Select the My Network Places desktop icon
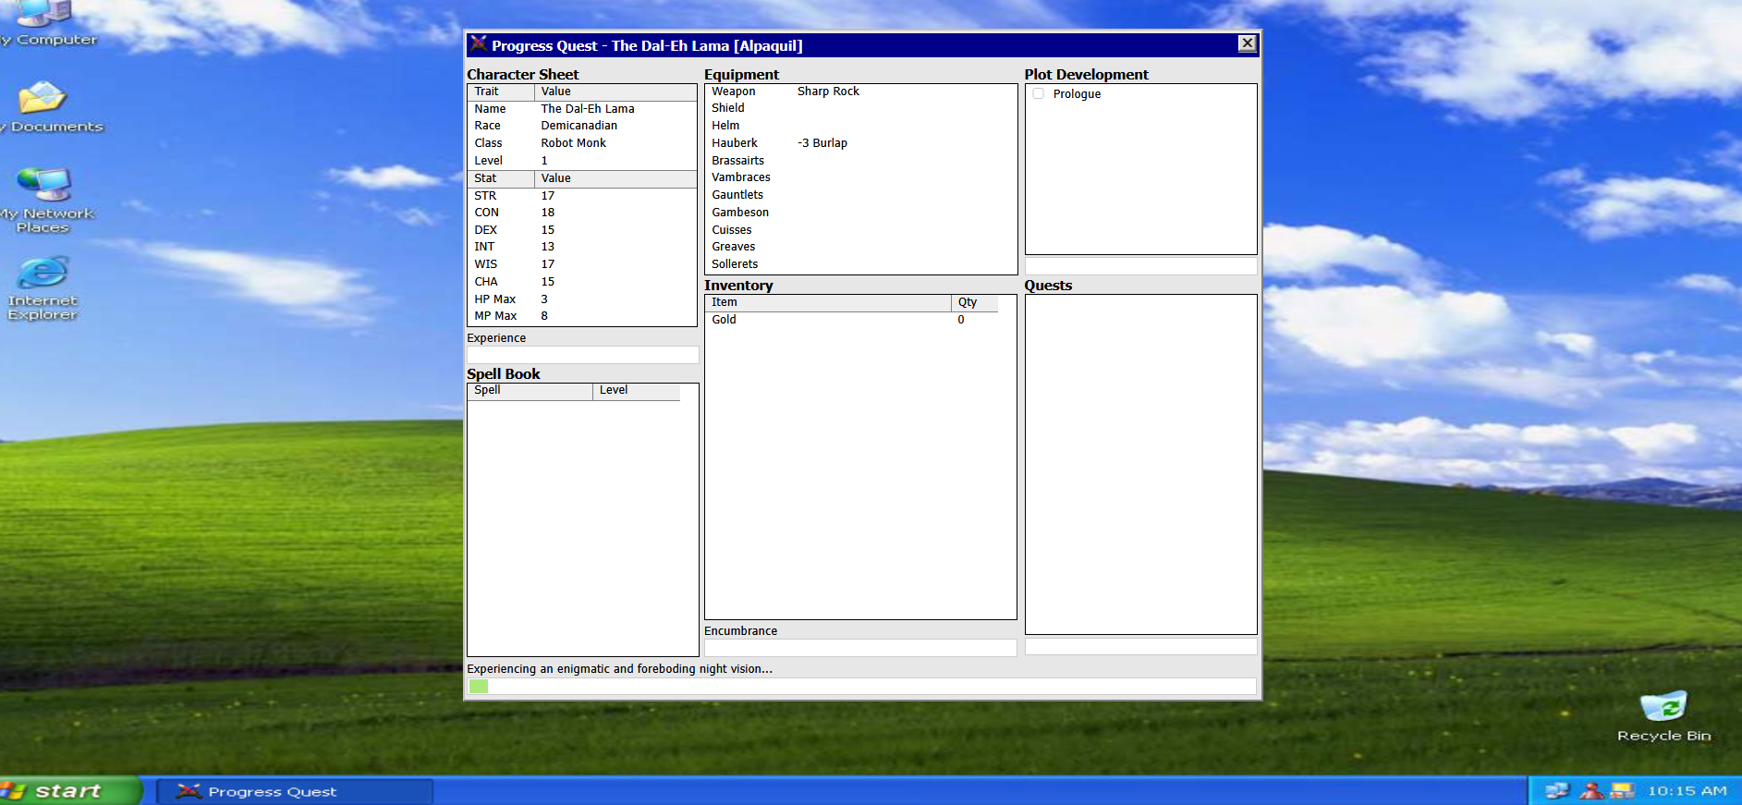This screenshot has width=1742, height=805. 43,201
